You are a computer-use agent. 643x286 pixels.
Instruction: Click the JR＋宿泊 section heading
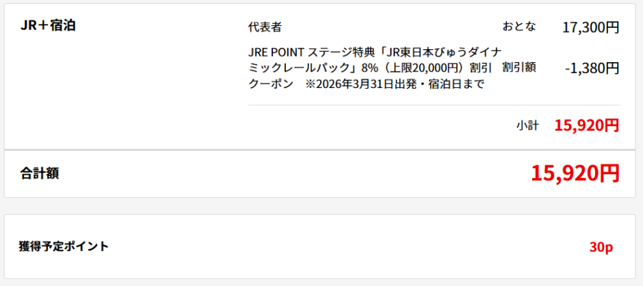tap(48, 26)
